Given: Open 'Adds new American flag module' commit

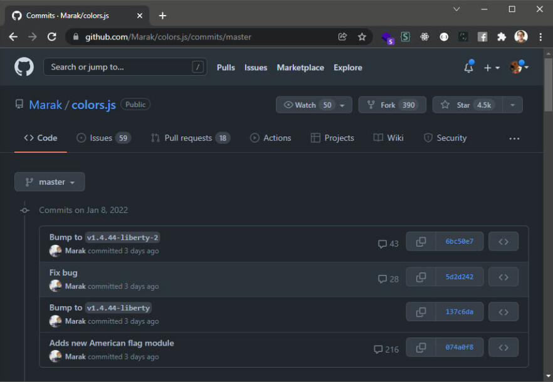Looking at the screenshot, I should (x=112, y=343).
